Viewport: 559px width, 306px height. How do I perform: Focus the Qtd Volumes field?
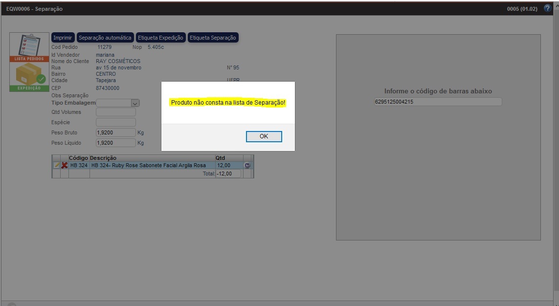tap(116, 112)
